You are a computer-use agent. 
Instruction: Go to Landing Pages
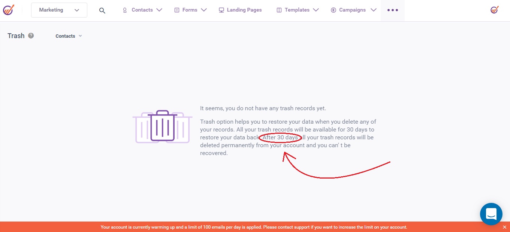[x=244, y=10]
